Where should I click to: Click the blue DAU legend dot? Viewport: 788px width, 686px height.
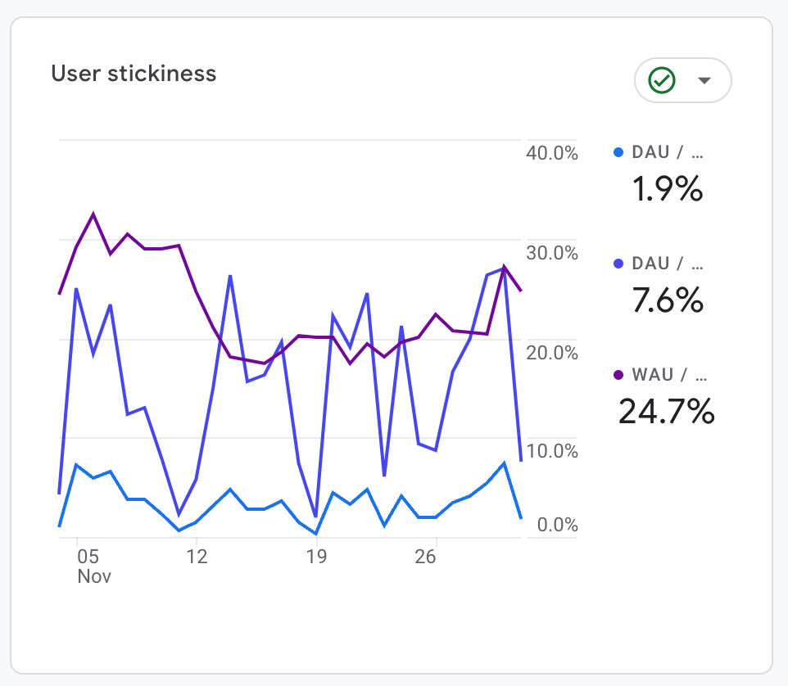(x=618, y=152)
